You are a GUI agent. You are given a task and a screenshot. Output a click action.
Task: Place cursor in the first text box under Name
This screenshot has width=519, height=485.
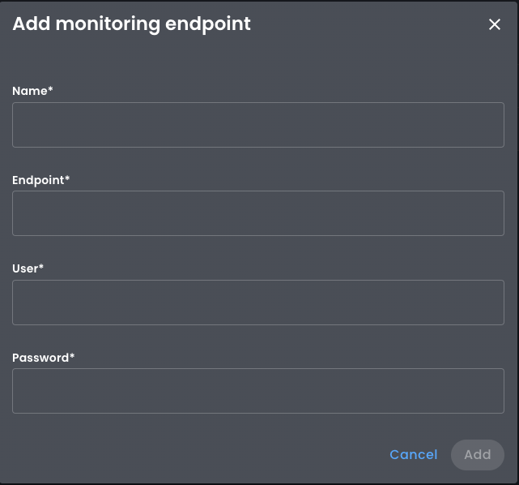(x=258, y=125)
